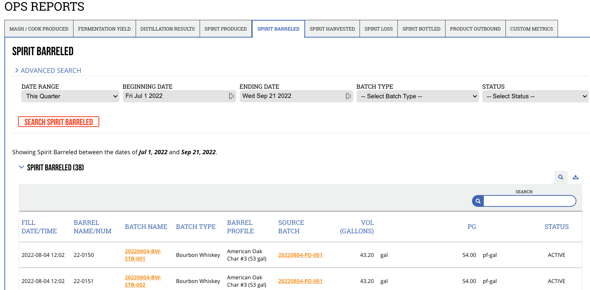Click the Search Spirit Barreled button
The image size is (590, 290).
[58, 122]
